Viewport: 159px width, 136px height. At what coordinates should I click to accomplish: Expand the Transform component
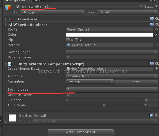pos(6,19)
